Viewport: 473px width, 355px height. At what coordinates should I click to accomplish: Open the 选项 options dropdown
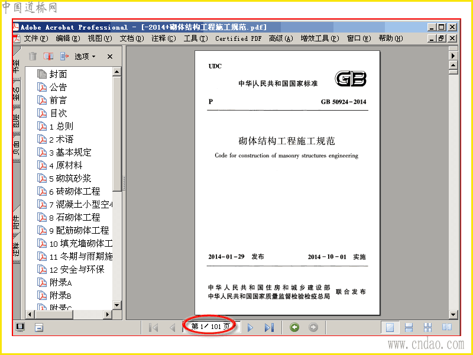coord(85,56)
